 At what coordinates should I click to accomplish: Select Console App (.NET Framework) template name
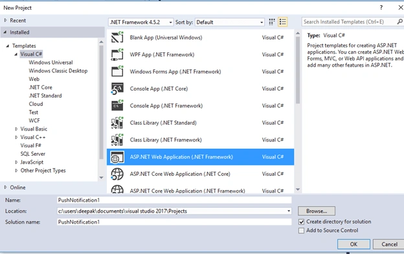(166, 105)
